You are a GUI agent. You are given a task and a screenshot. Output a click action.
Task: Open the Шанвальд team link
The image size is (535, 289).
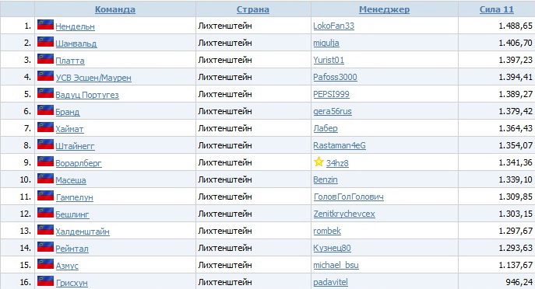click(76, 44)
